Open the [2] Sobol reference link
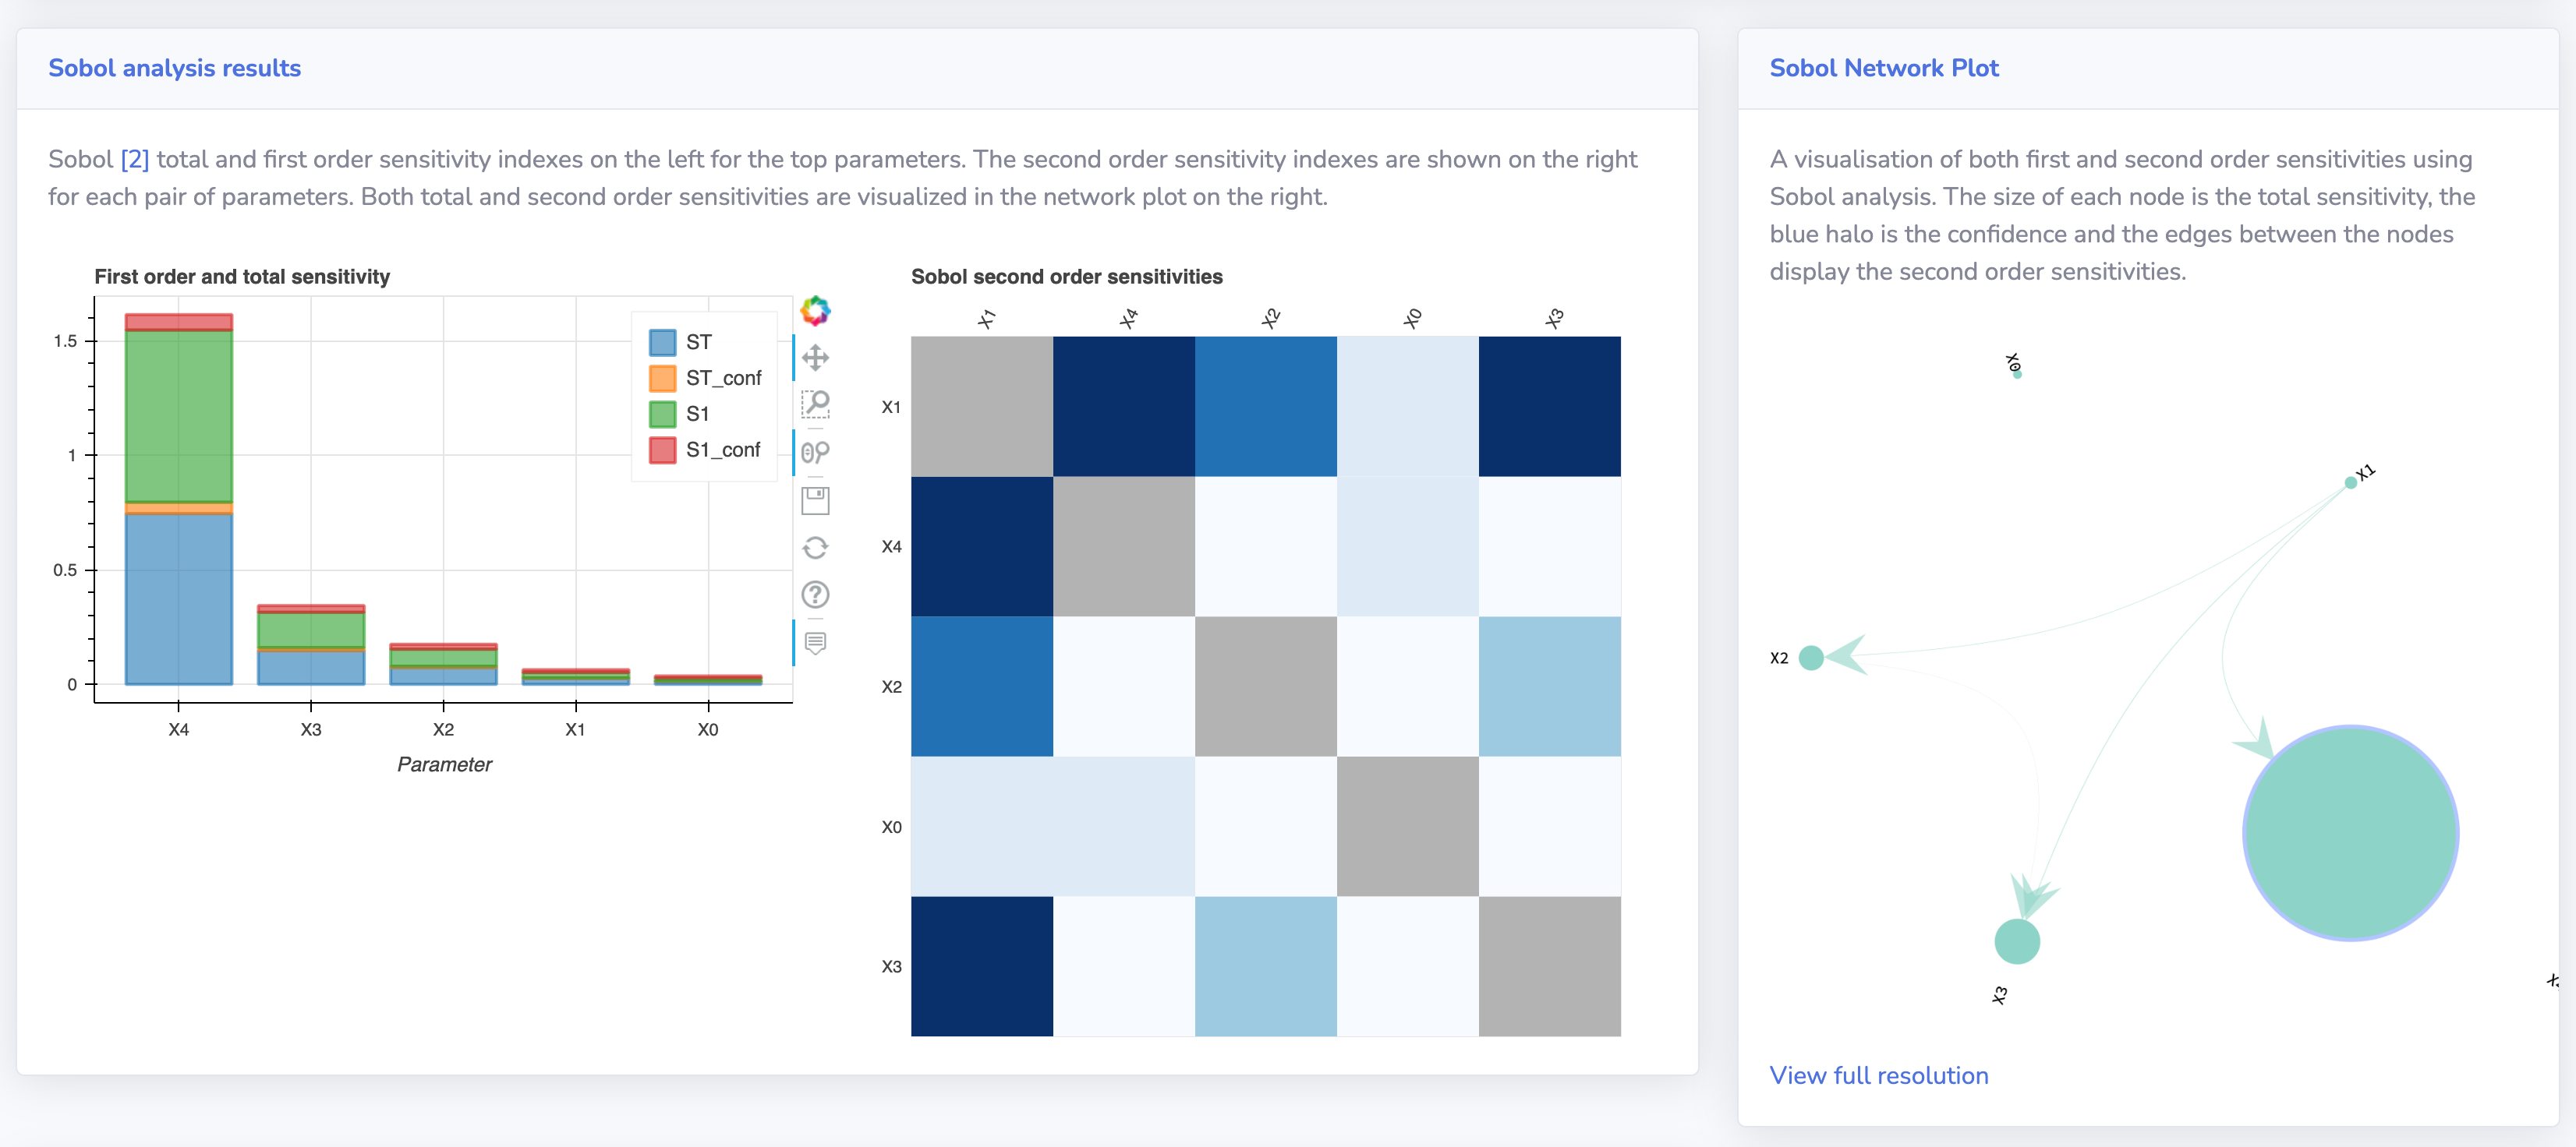This screenshot has width=2576, height=1147. (x=134, y=159)
